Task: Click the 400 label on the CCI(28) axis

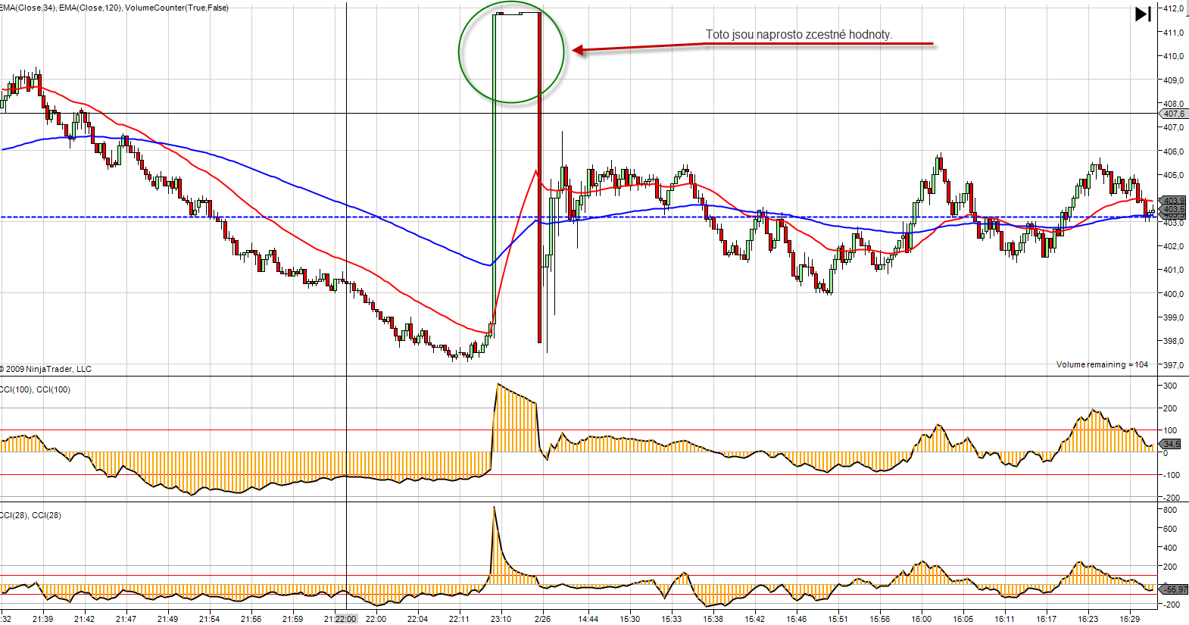Action: click(1170, 548)
